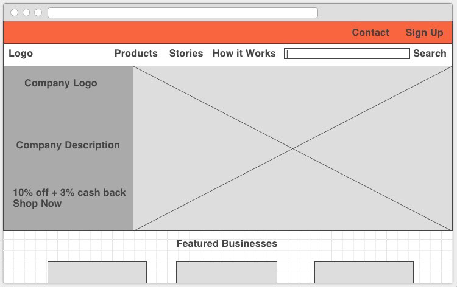Open the third featured business card
This screenshot has height=287, width=457.
coord(364,272)
